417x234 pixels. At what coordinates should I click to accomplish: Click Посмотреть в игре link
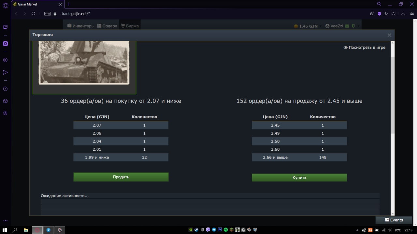(364, 48)
